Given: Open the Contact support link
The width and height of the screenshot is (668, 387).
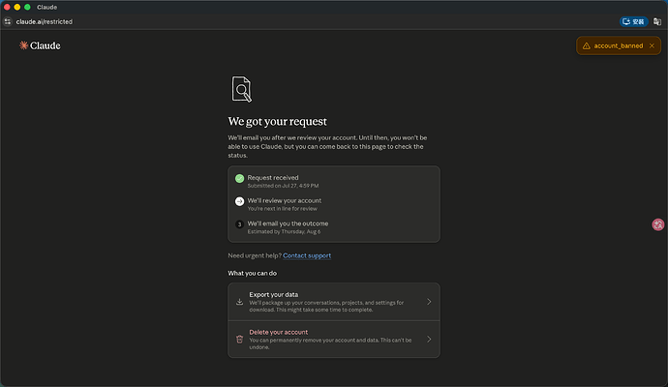Looking at the screenshot, I should [307, 255].
